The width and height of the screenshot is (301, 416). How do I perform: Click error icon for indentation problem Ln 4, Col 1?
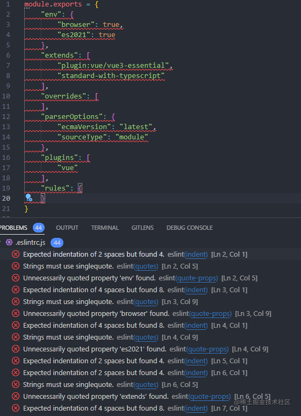[16, 325]
